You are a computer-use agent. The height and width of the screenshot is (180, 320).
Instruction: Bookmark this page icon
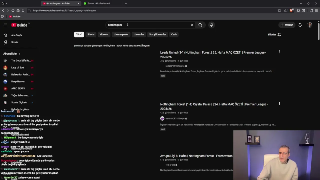pos(23,10)
